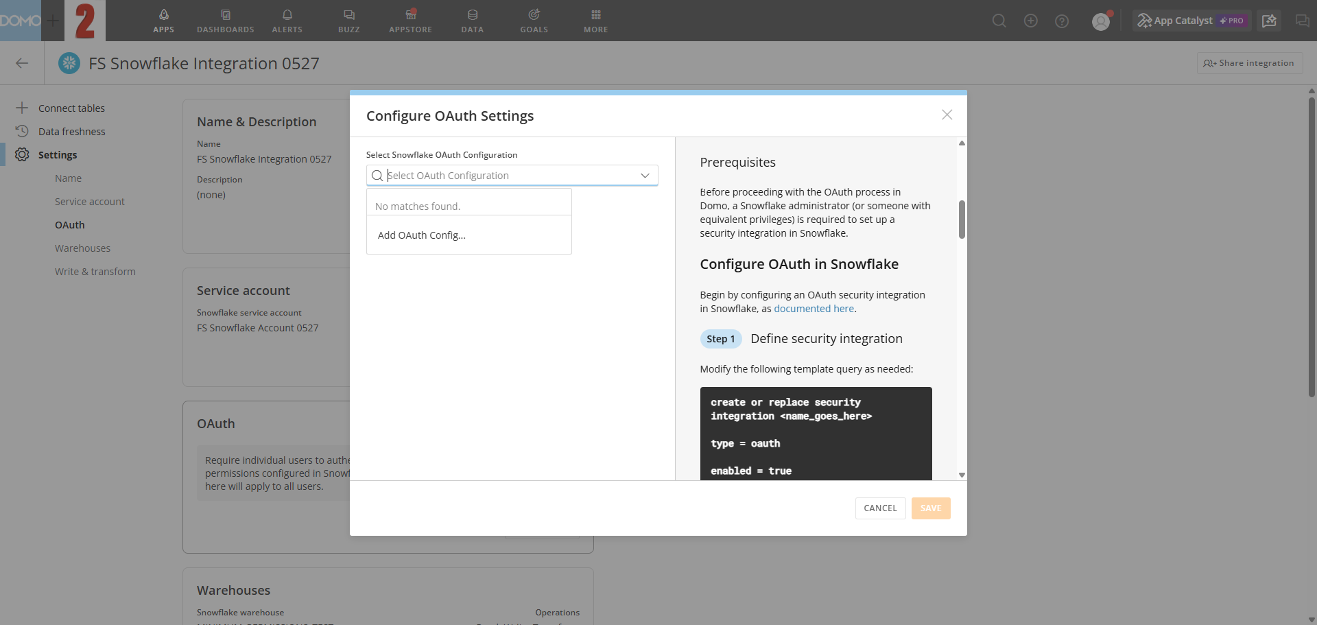This screenshot has height=625, width=1317.
Task: Open the Buzz chat section
Action: [349, 21]
